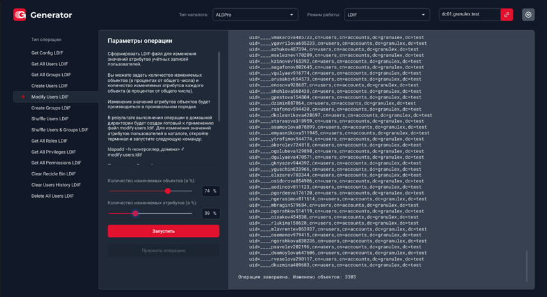Click the Generator logo icon
The width and height of the screenshot is (547, 297).
(19, 15)
